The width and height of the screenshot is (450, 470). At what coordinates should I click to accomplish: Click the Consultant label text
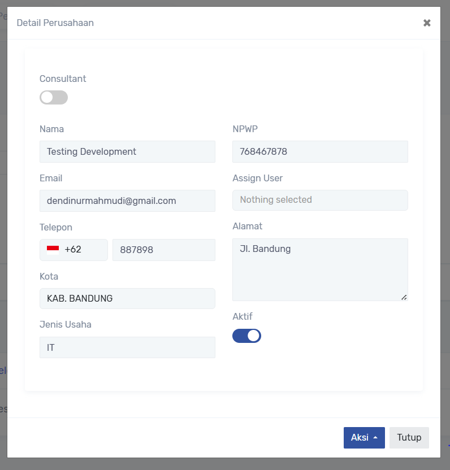tap(63, 79)
